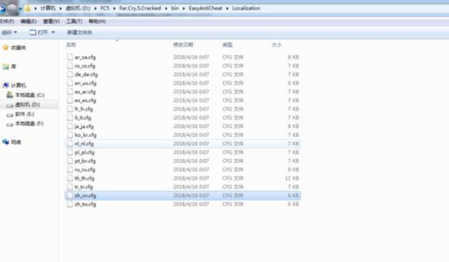Select the zh_cn.cfg file name

pyautogui.click(x=85, y=196)
